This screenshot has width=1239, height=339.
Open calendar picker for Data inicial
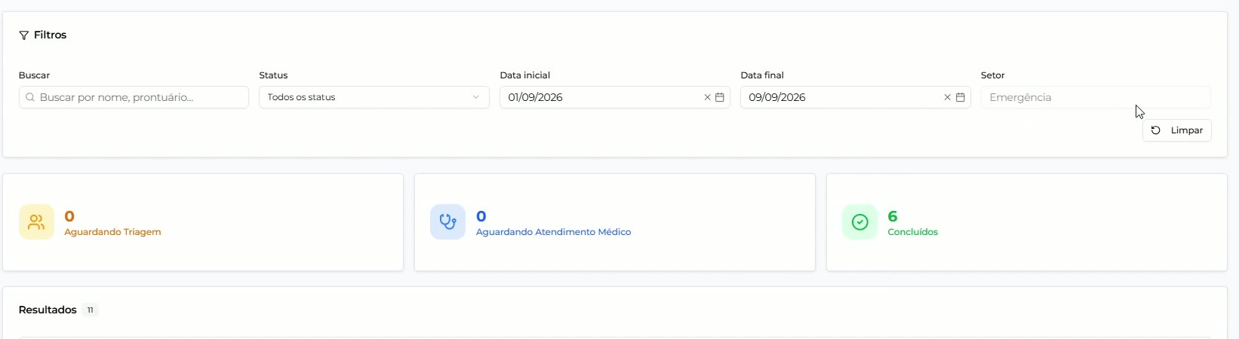(720, 97)
